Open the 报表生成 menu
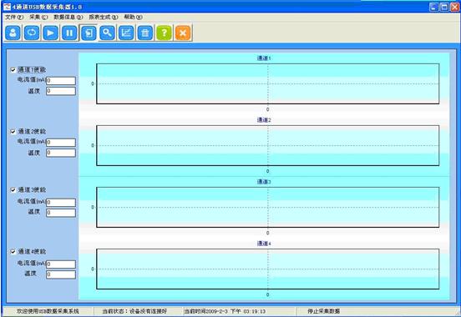The image size is (461, 317). [x=104, y=17]
